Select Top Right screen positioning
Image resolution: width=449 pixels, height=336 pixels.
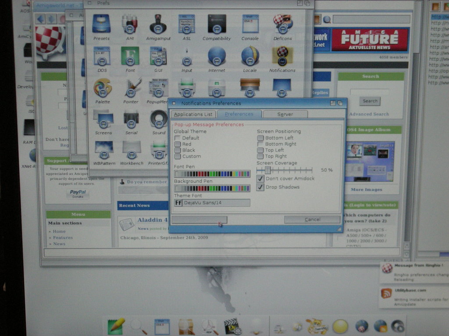(260, 156)
